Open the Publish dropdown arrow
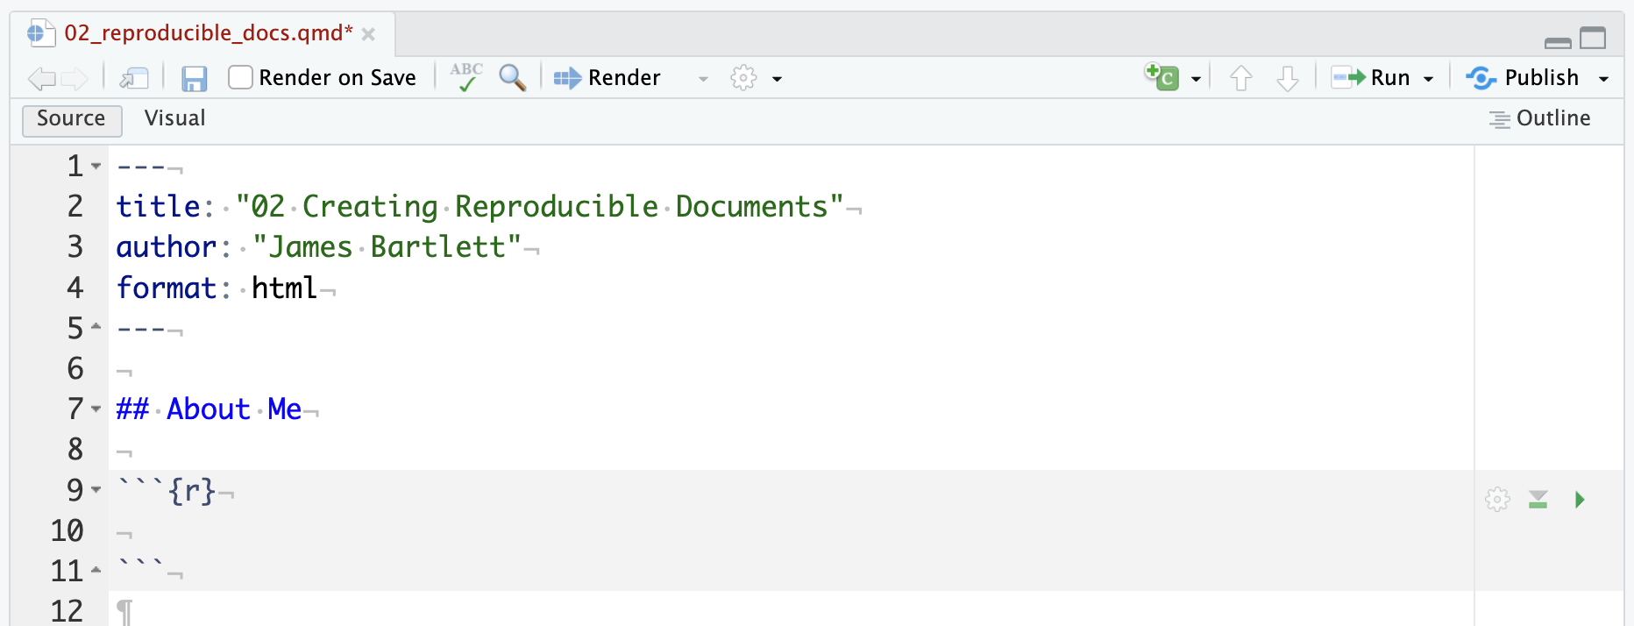Screen dimensions: 1634x626 1603,79
